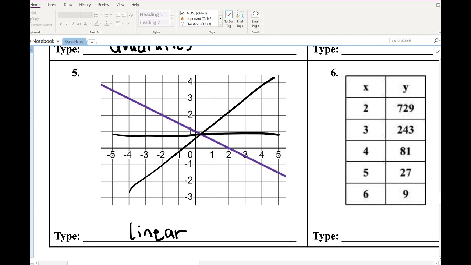Viewport: 471px width, 265px height.
Task: Open Find Tags
Action: coord(240,19)
